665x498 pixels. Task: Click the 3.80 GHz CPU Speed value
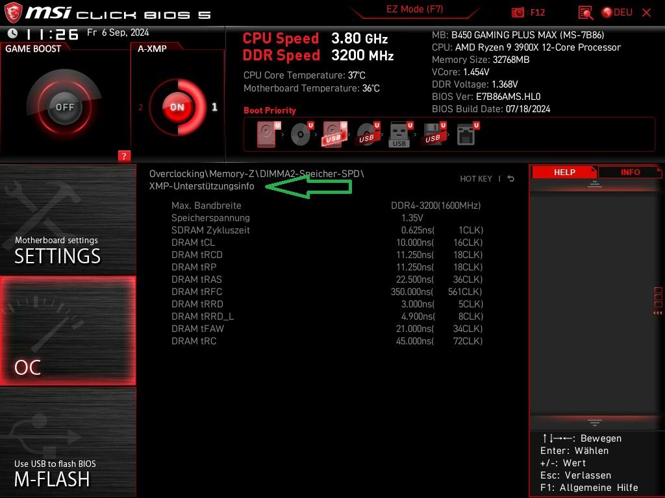tap(359, 38)
